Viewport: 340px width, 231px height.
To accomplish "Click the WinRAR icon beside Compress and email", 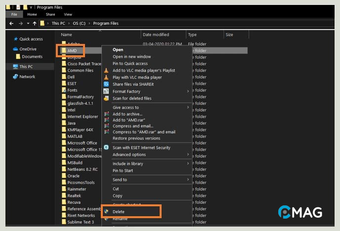I will (x=106, y=126).
